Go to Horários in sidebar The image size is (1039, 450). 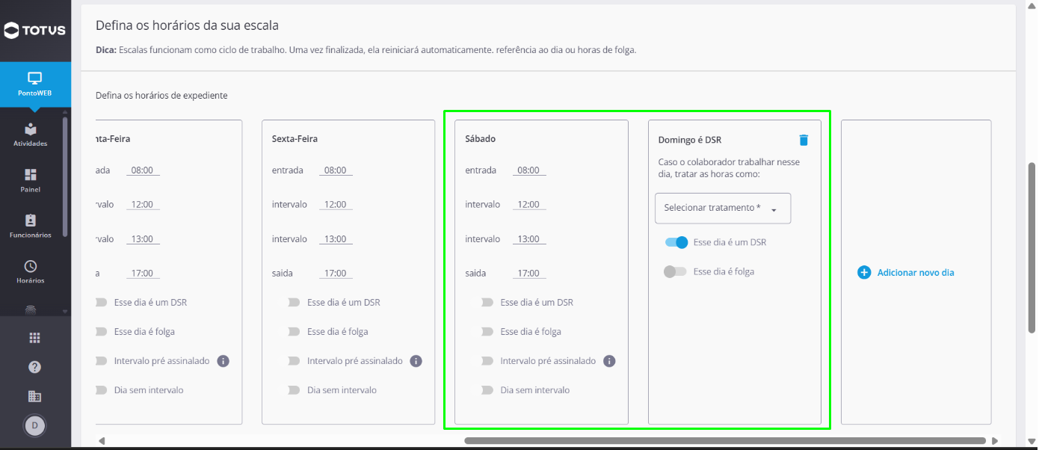(31, 272)
